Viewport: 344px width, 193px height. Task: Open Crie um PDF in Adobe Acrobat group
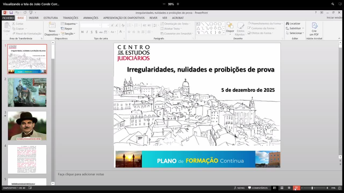tap(314, 28)
